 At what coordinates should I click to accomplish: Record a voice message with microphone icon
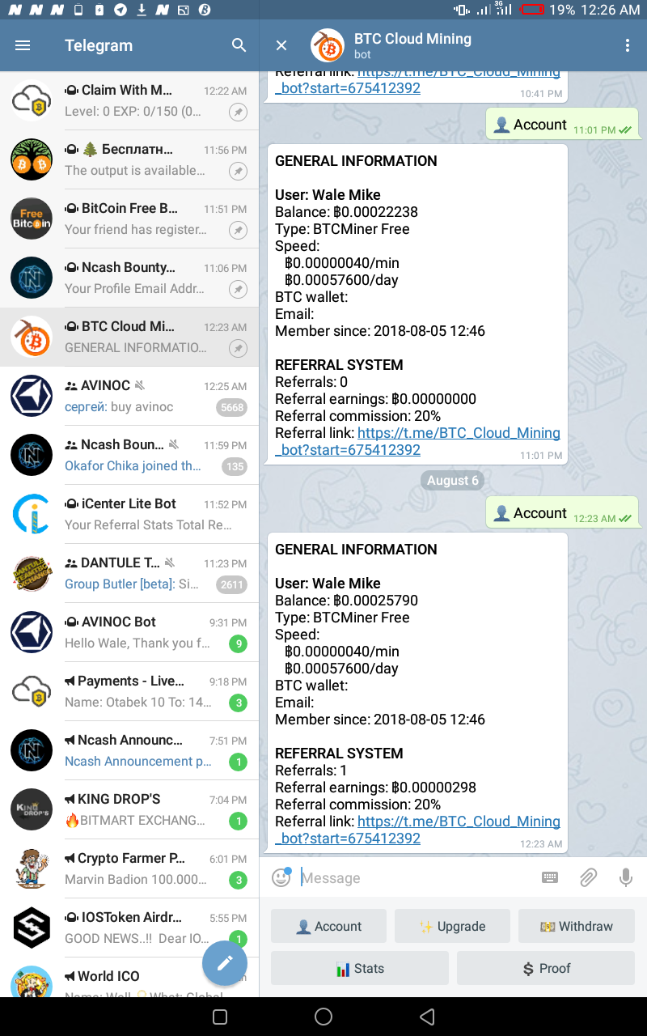click(x=625, y=877)
